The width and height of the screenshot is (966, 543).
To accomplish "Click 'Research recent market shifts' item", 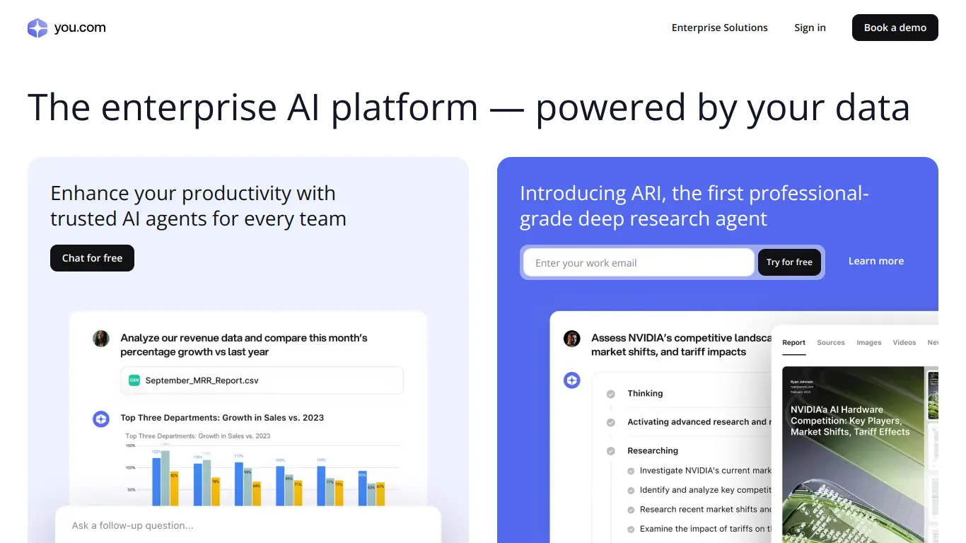I will 705,509.
